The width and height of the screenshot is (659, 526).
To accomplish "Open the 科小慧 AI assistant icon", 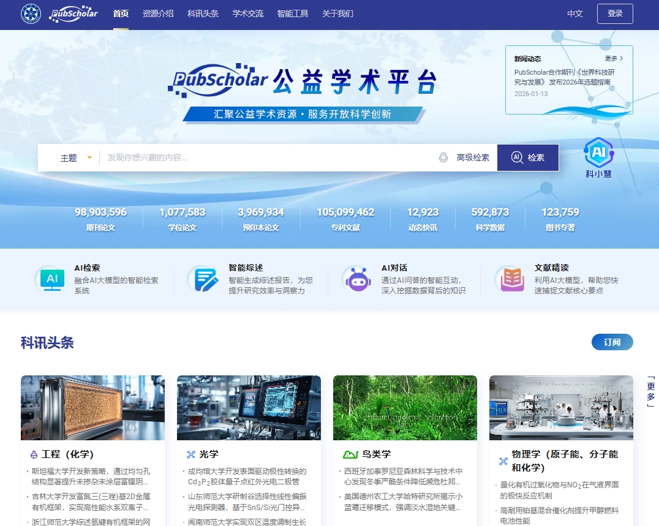I will pos(598,153).
